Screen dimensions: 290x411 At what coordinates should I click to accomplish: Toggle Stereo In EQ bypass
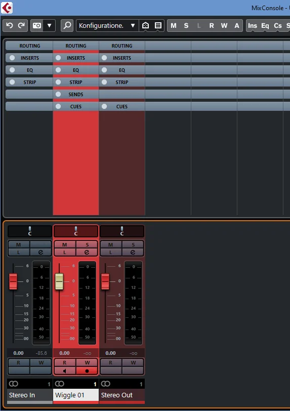12,70
